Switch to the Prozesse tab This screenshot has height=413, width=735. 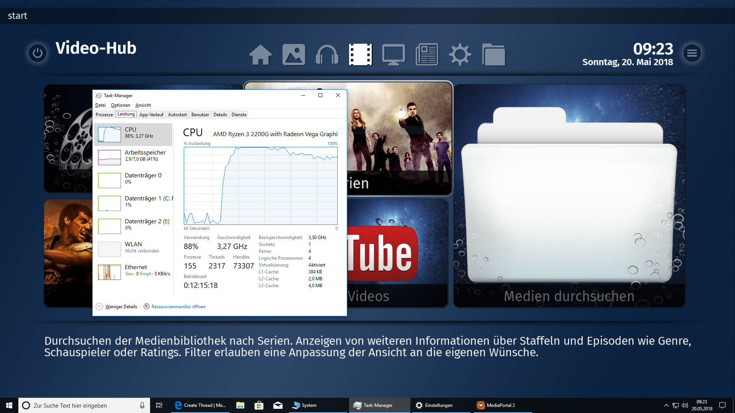104,115
